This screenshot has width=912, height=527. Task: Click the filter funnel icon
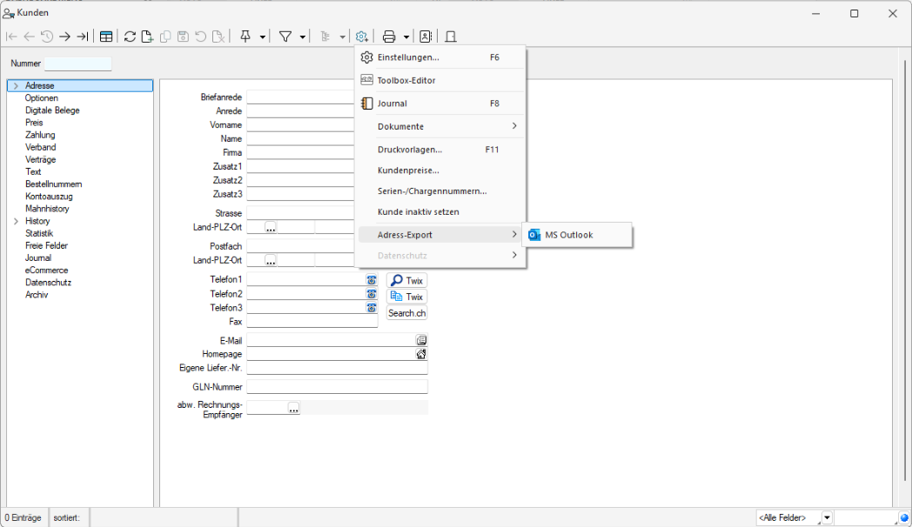tap(285, 37)
